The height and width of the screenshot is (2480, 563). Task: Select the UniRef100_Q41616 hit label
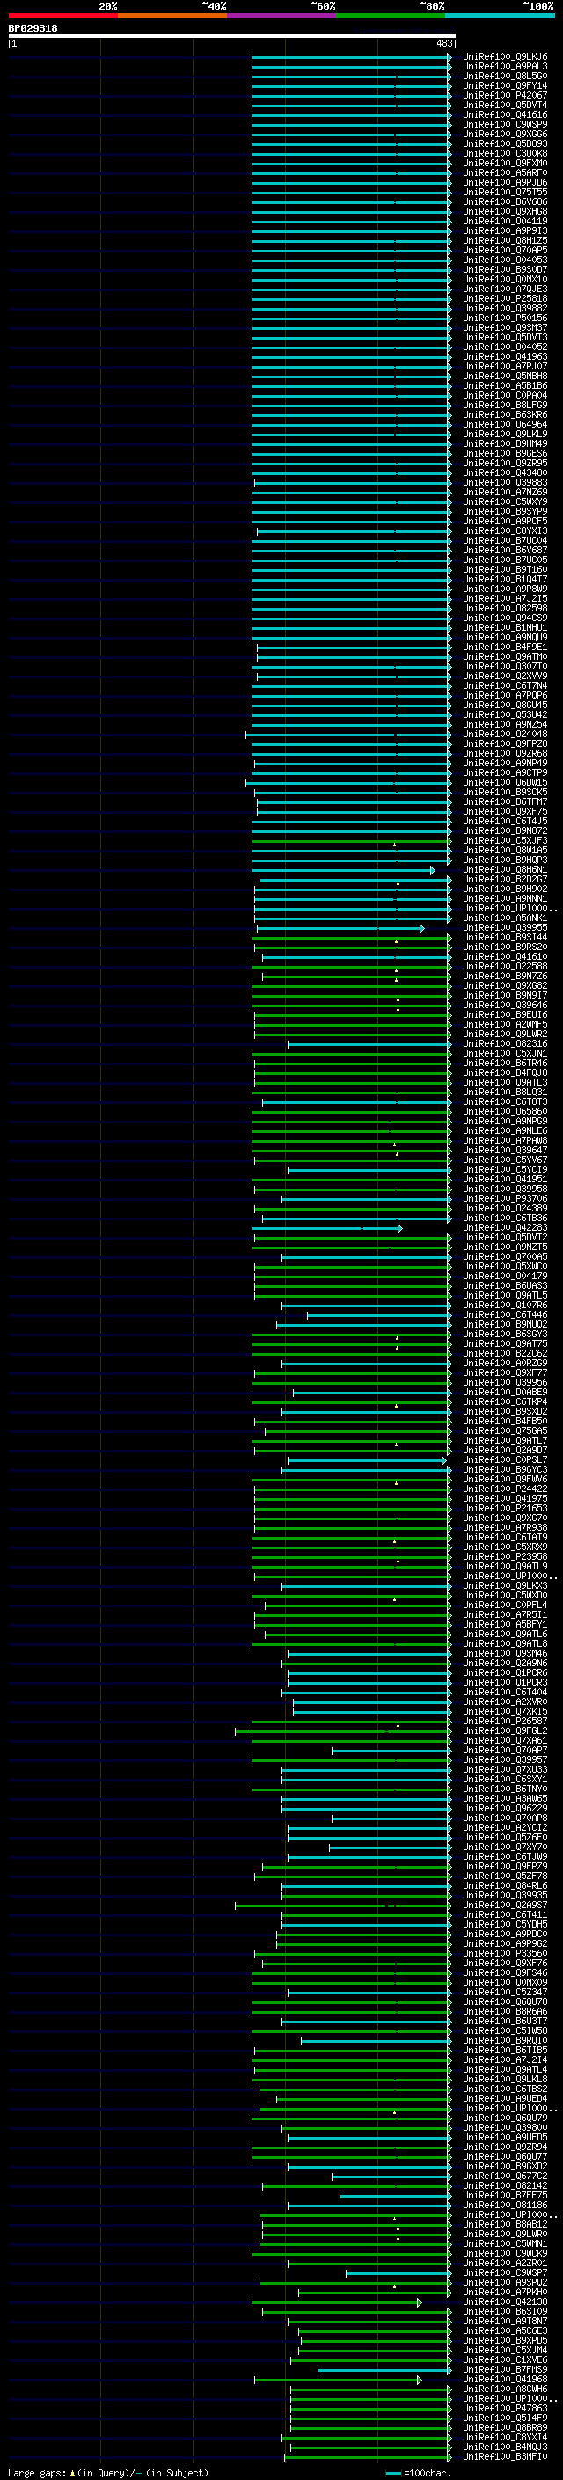pos(504,114)
